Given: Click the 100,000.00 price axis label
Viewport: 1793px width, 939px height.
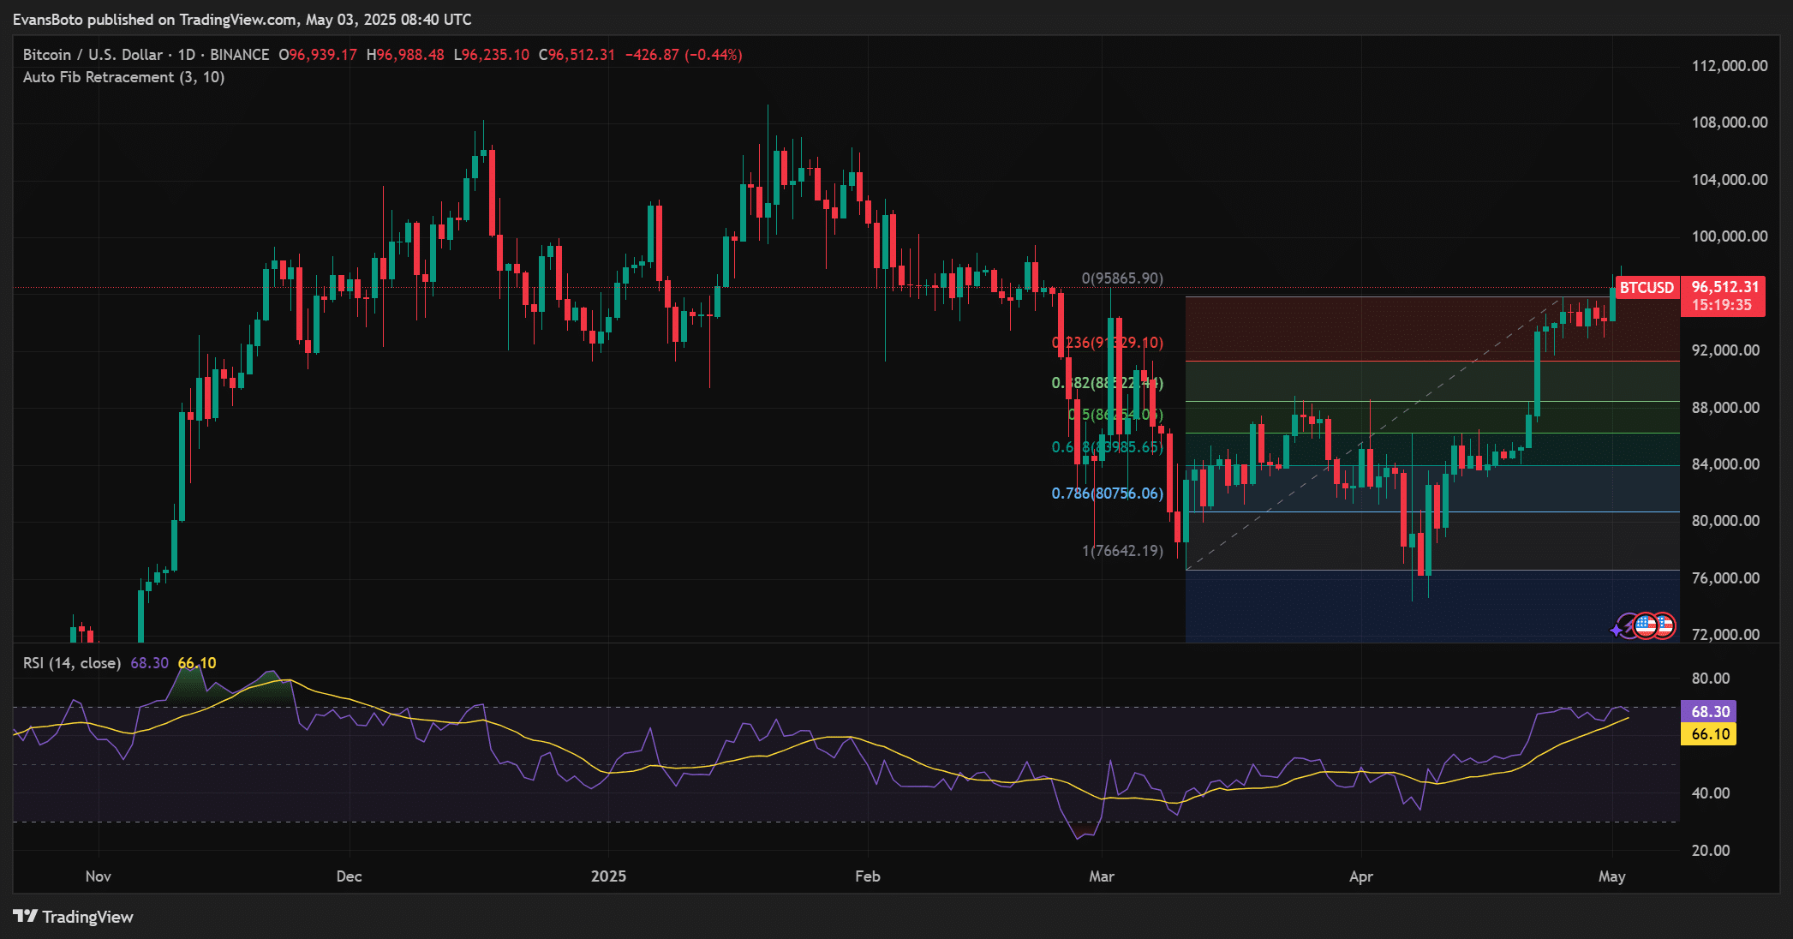Looking at the screenshot, I should [x=1729, y=236].
